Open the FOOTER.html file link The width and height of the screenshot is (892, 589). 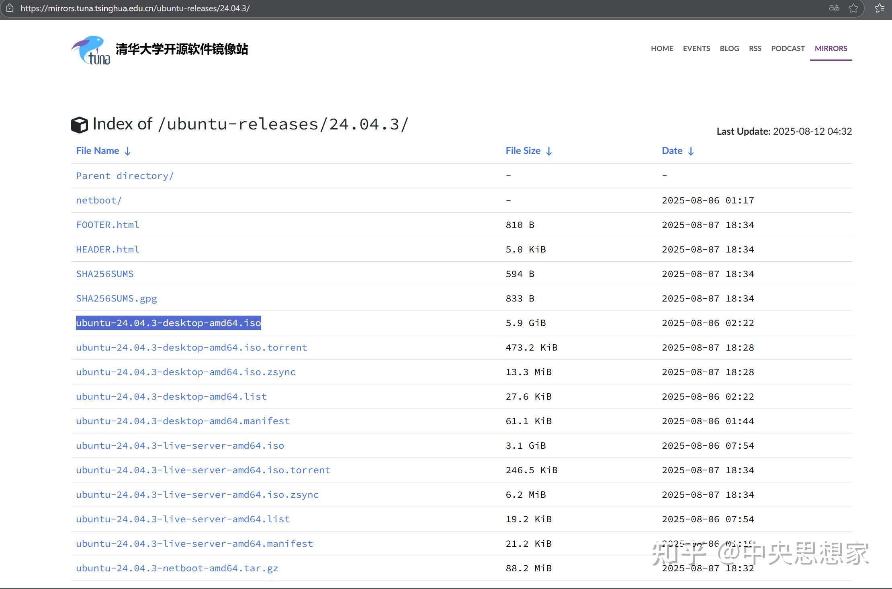(x=108, y=225)
